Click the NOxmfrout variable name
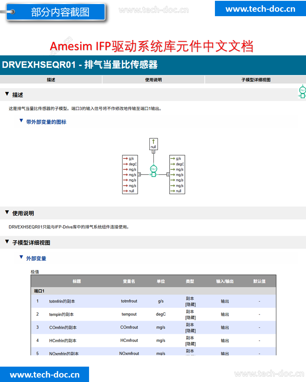Viewport: 306px width, 382px height. click(129, 353)
